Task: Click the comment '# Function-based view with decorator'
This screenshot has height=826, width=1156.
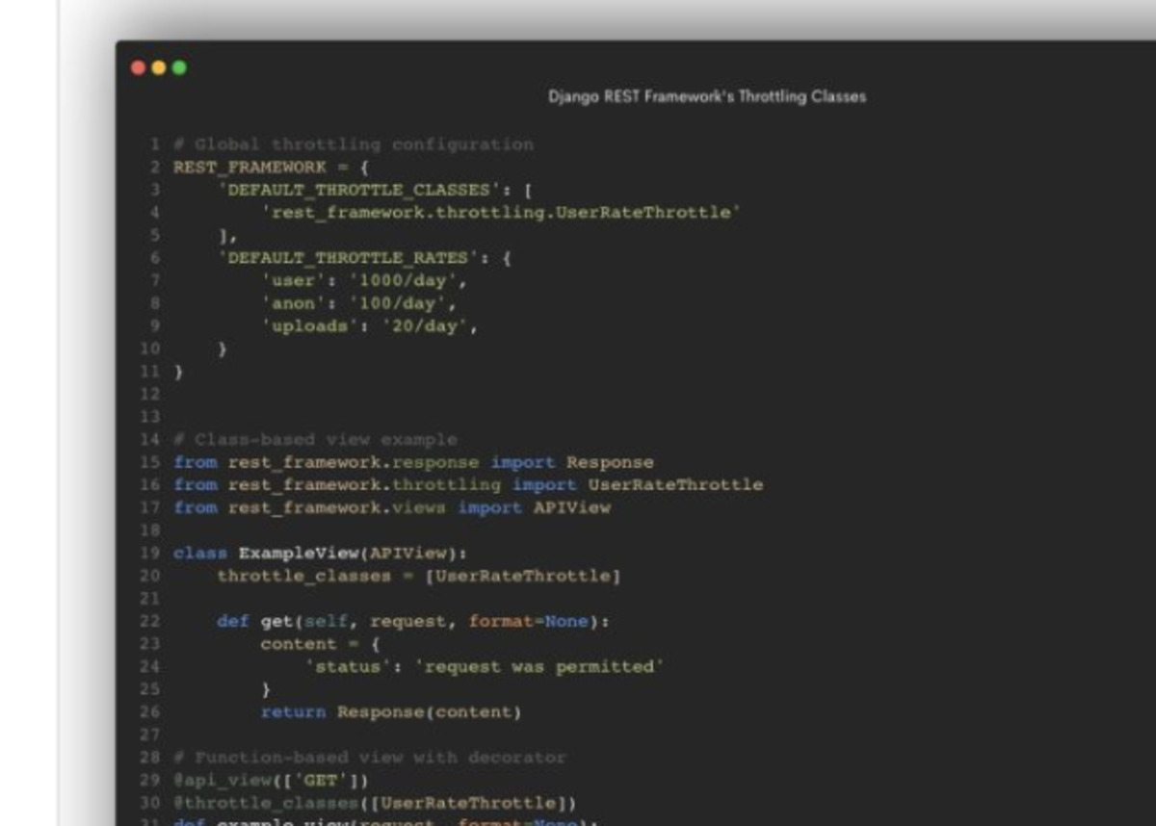Action: pyautogui.click(x=370, y=758)
